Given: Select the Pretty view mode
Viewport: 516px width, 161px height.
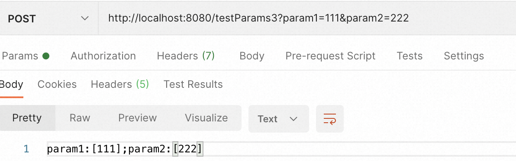Looking at the screenshot, I should tap(27, 118).
